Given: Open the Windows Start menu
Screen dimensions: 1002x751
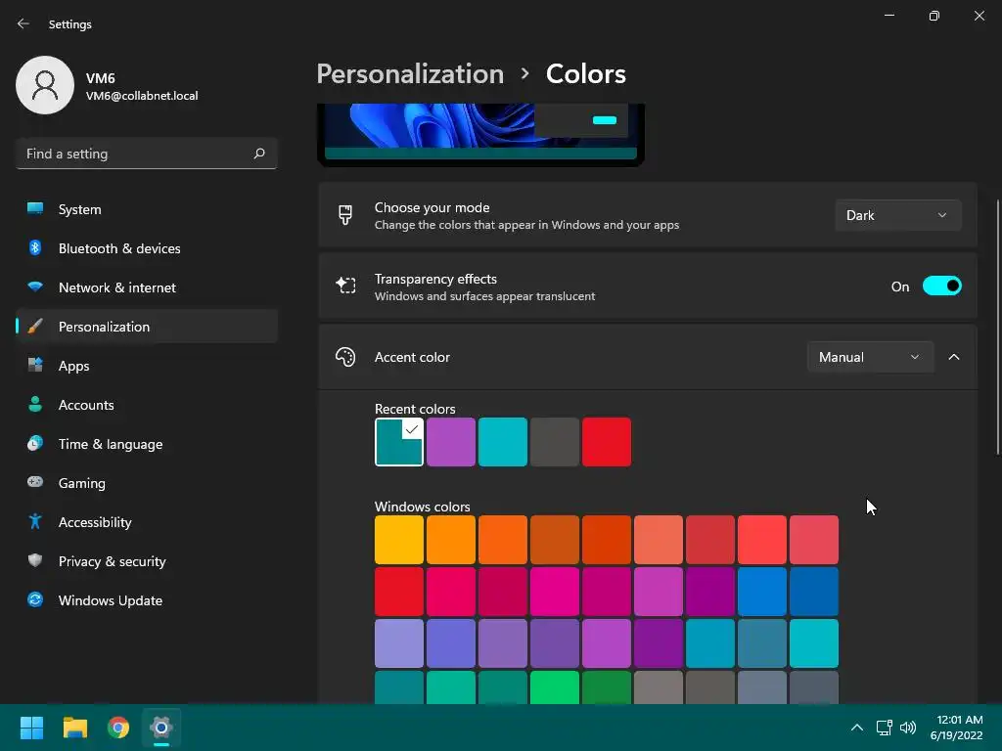Looking at the screenshot, I should point(31,728).
